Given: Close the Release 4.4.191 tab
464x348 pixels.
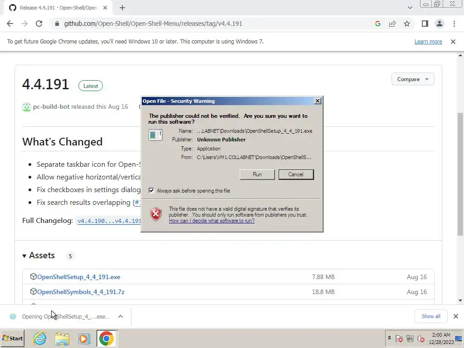Looking at the screenshot, I should (105, 8).
